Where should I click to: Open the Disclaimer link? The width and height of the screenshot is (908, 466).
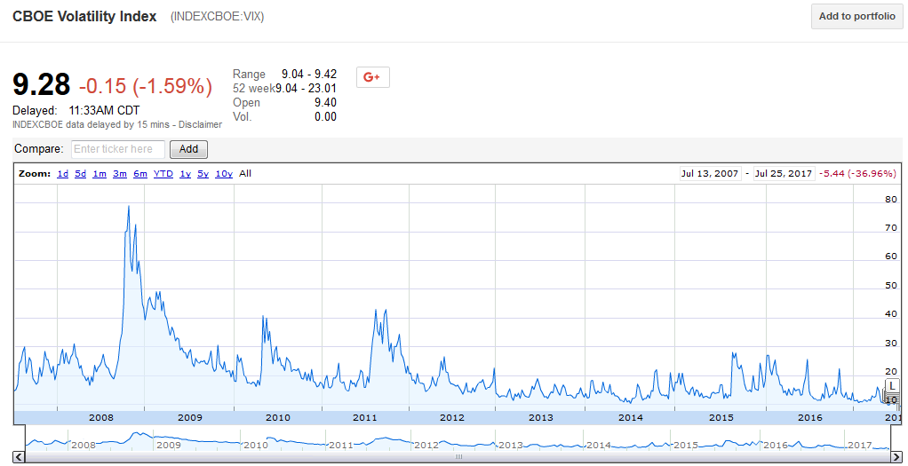tap(201, 124)
